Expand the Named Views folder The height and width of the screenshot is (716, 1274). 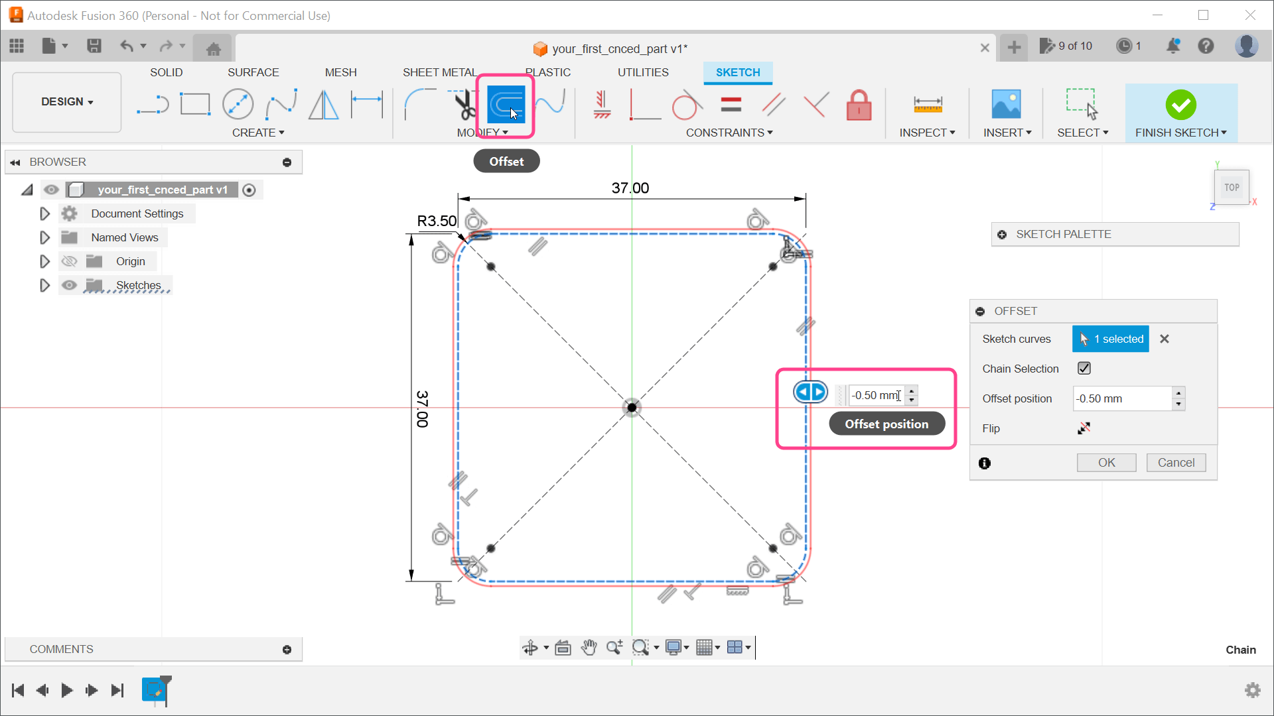(x=44, y=237)
